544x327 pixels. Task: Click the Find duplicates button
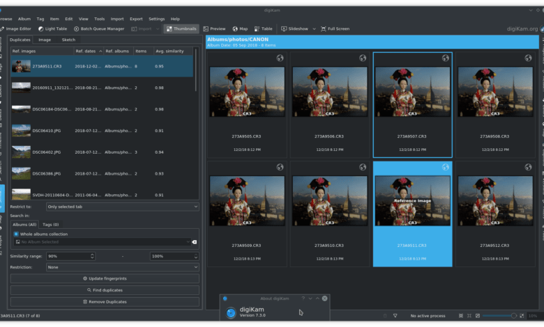click(105, 290)
